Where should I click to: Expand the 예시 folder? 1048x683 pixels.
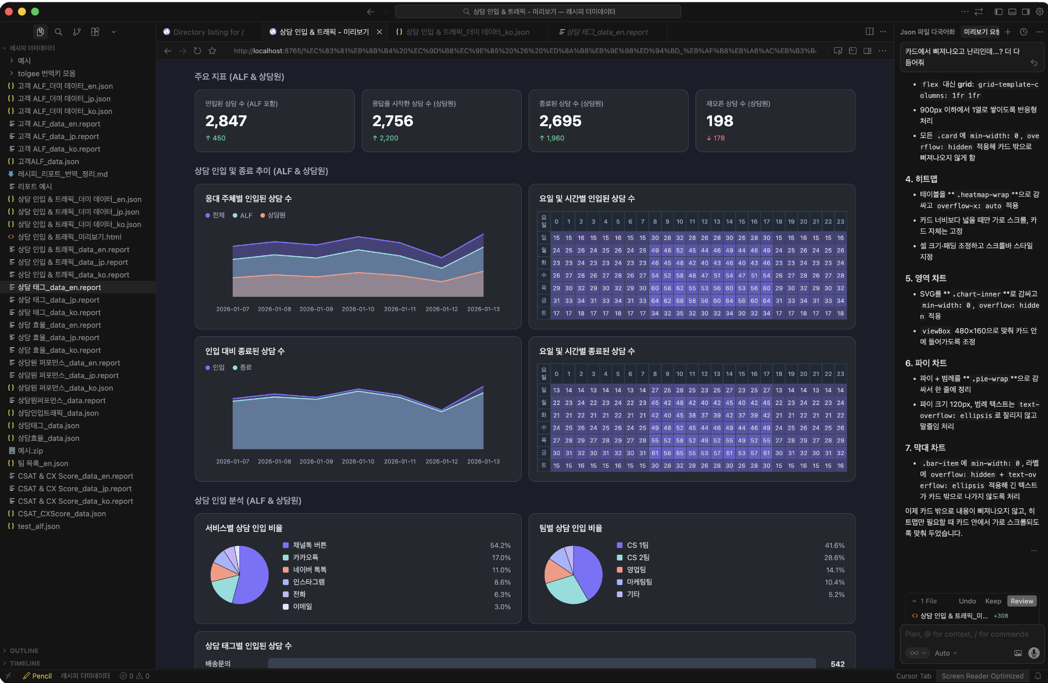24,60
